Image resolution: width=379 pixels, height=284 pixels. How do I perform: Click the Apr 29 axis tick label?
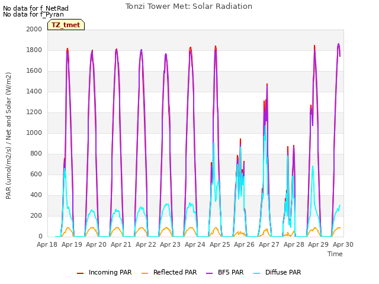pyautogui.click(x=318, y=244)
